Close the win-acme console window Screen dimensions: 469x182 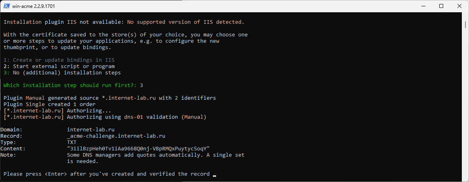pyautogui.click(x=459, y=6)
